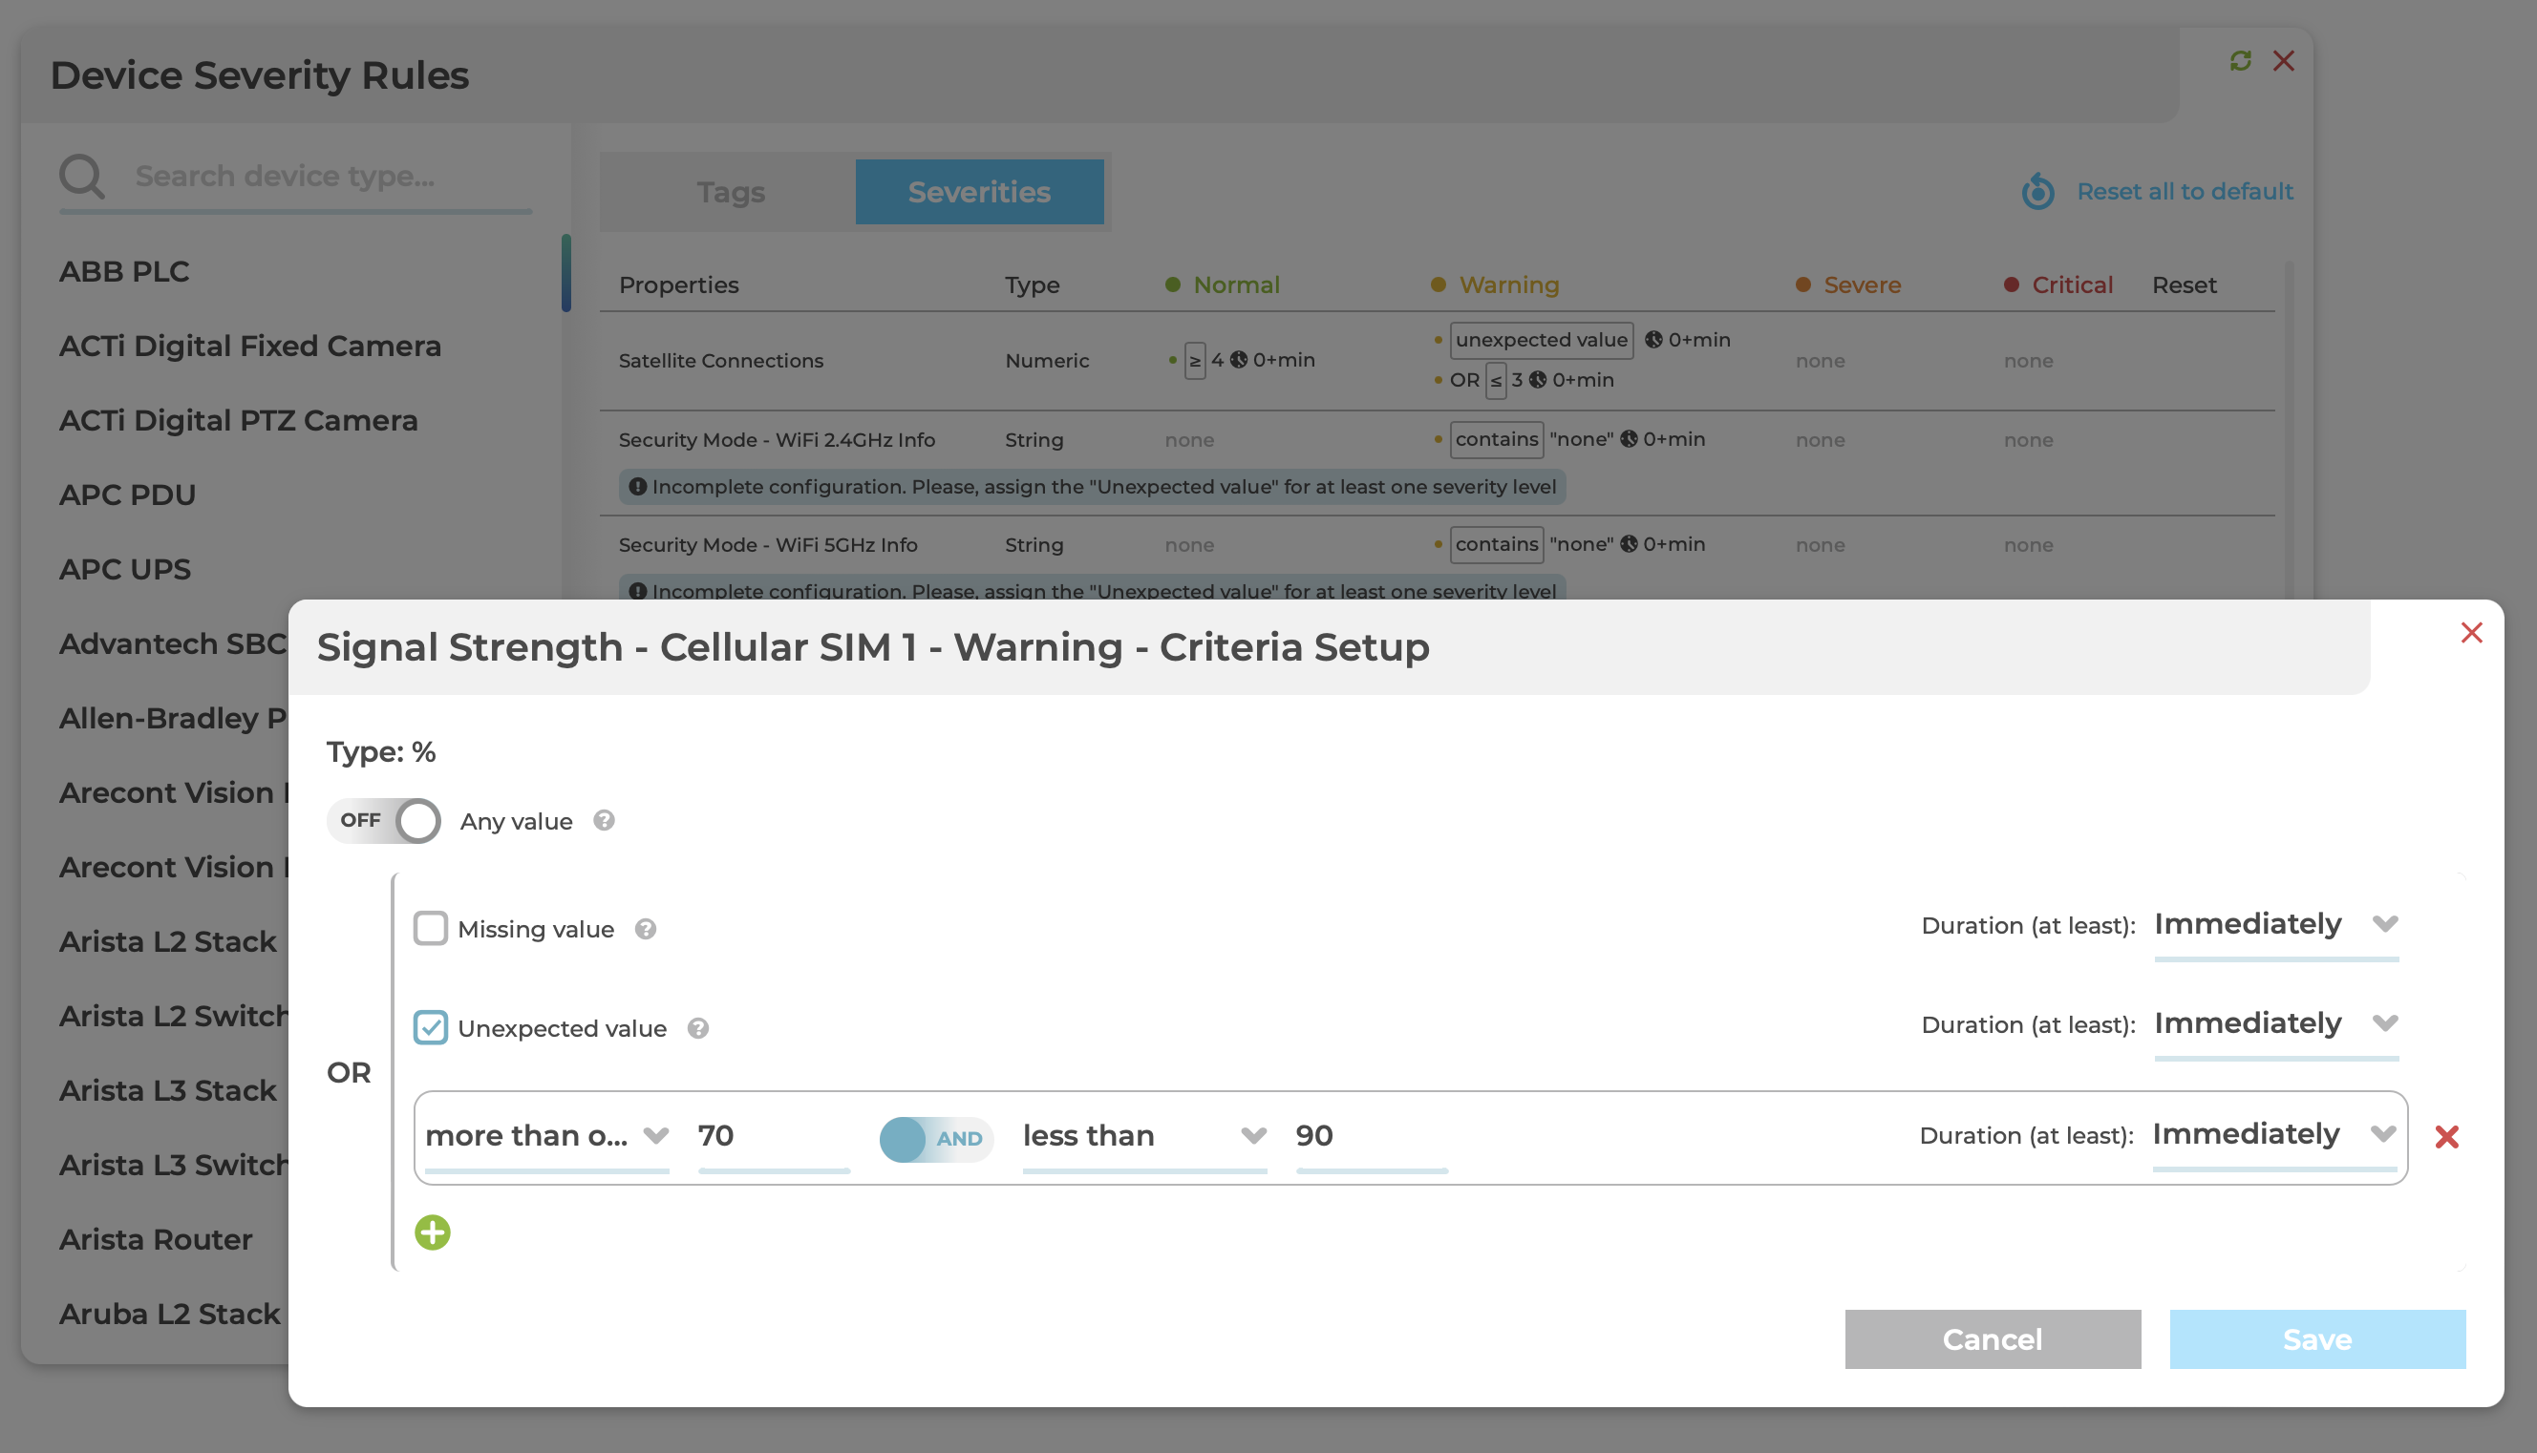Click the green refresh icon at top right
2537x1453 pixels.
tap(2241, 61)
